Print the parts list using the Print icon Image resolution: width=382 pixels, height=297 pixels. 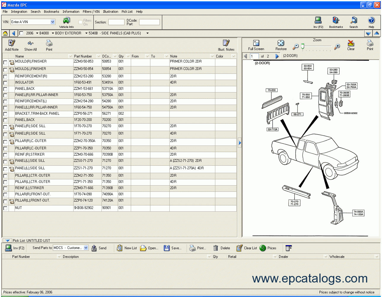[49, 43]
